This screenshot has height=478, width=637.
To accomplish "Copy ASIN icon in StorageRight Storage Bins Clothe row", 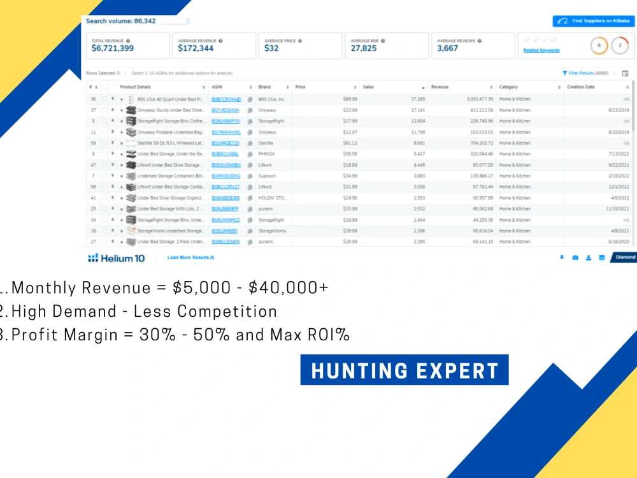I will tap(250, 121).
